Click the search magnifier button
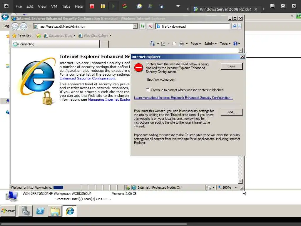Viewport: 301px width, 226px height. [234, 26]
